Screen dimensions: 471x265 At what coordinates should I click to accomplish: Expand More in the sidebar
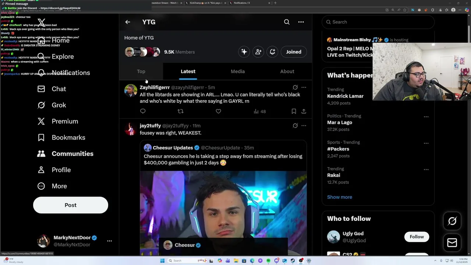pos(52,186)
